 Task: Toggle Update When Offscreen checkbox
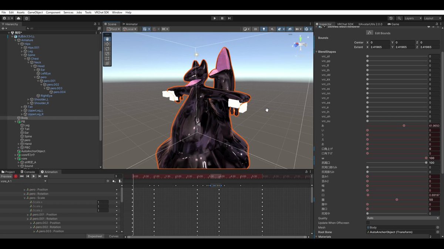pyautogui.click(x=368, y=223)
